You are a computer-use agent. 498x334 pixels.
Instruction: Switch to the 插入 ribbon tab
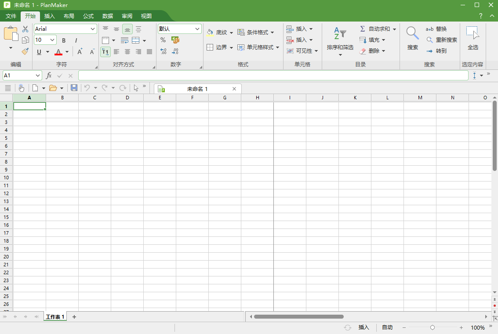point(49,16)
